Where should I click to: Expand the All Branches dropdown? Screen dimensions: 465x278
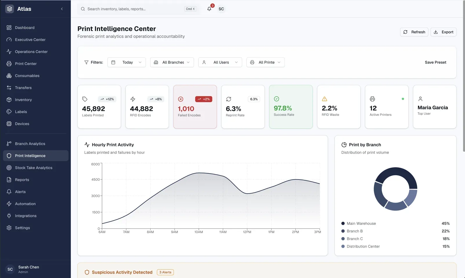(x=172, y=62)
